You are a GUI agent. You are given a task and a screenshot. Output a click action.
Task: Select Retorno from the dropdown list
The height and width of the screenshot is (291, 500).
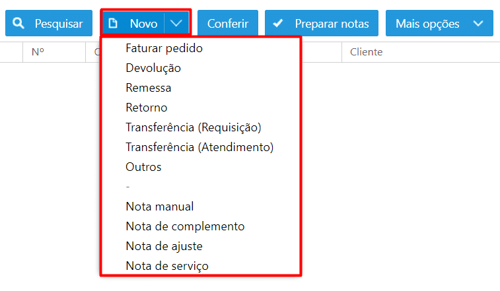(x=147, y=108)
